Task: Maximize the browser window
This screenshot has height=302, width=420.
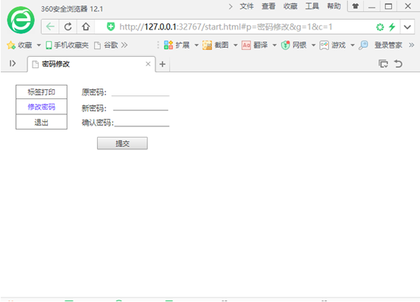Action: pyautogui.click(x=388, y=6)
